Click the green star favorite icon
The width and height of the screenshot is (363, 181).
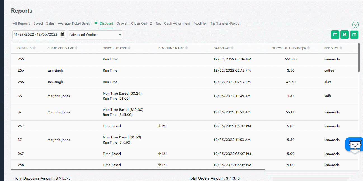[x=96, y=23]
